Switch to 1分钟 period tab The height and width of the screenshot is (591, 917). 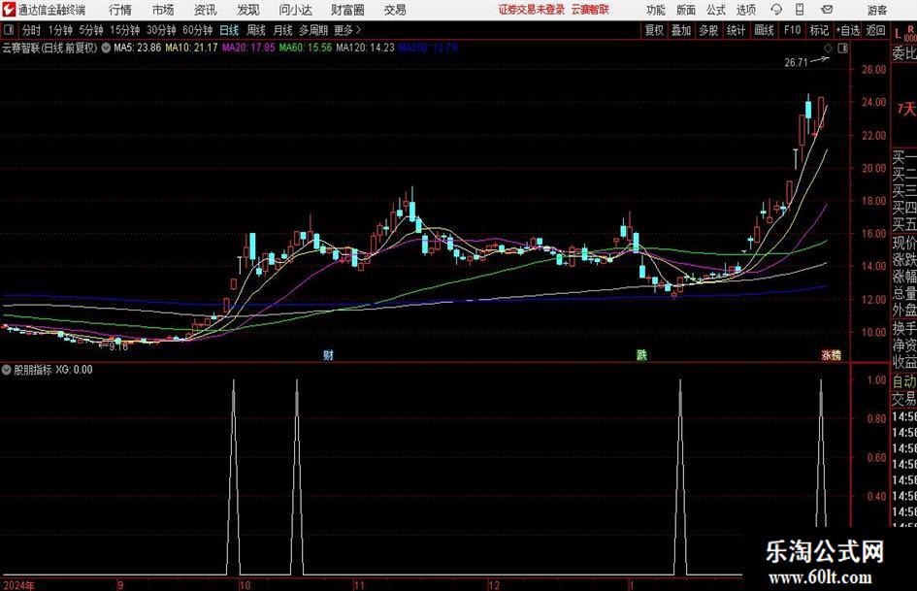[59, 30]
